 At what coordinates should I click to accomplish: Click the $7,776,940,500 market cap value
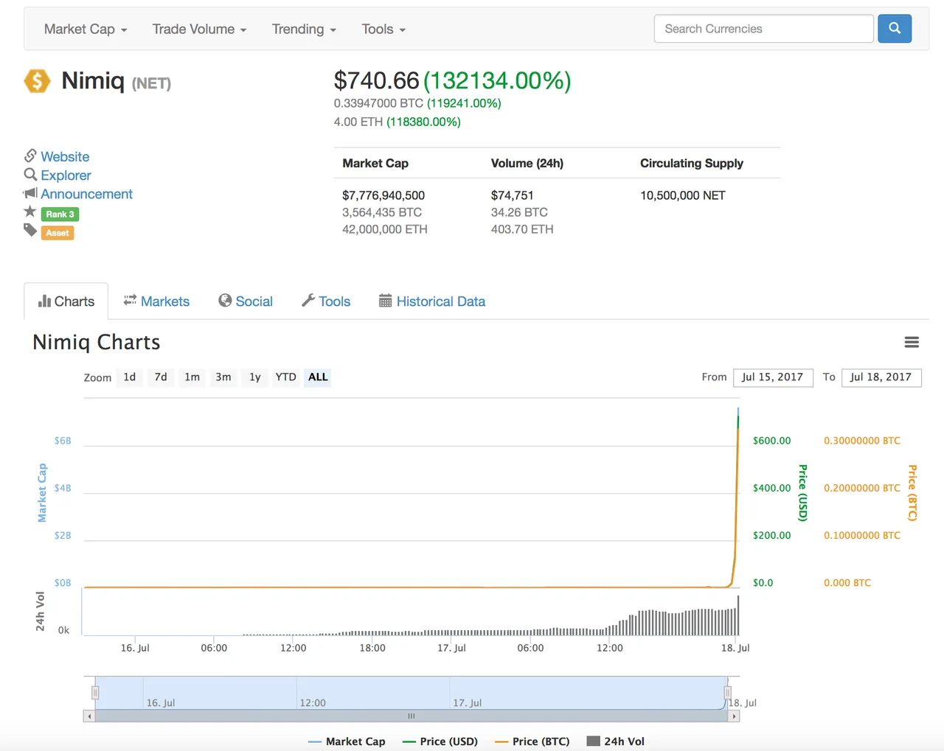click(x=383, y=195)
